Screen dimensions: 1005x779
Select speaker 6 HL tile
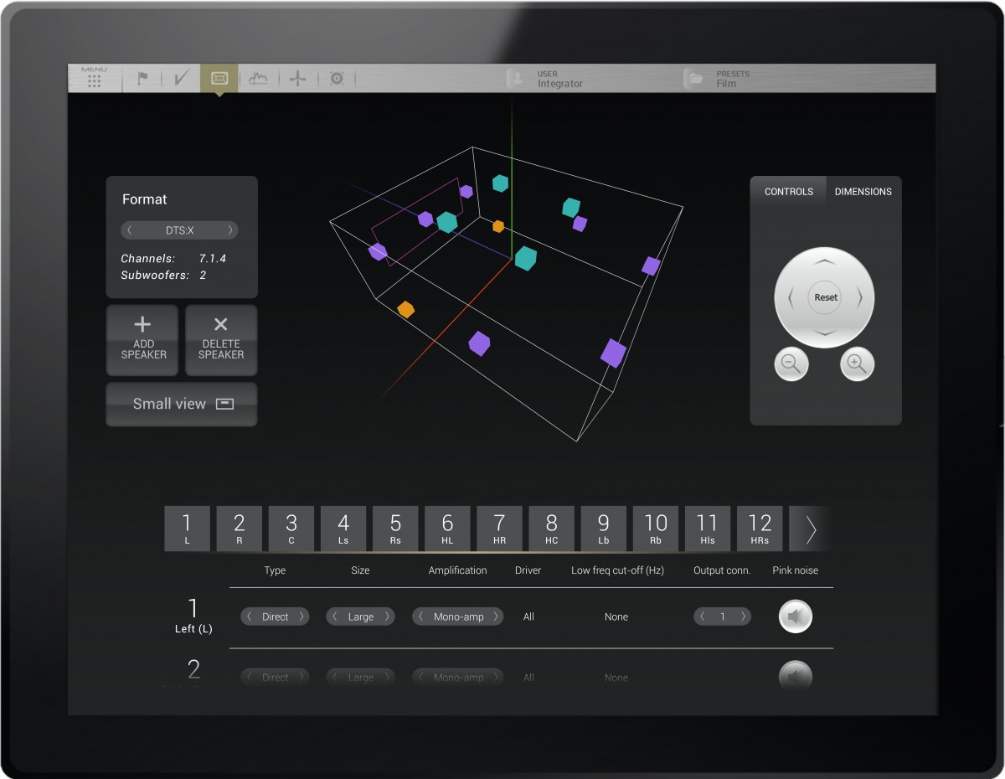coord(447,529)
